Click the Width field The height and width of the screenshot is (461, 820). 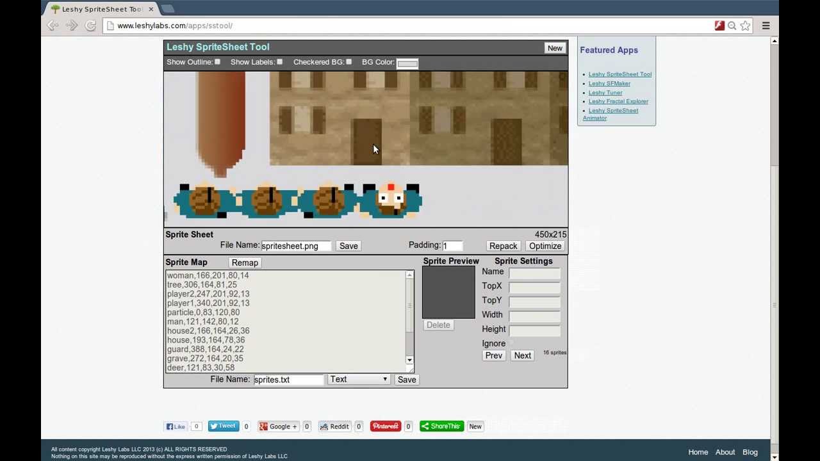[534, 315]
